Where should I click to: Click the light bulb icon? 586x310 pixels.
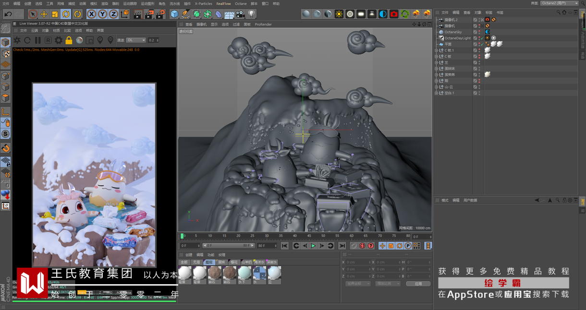coord(251,14)
